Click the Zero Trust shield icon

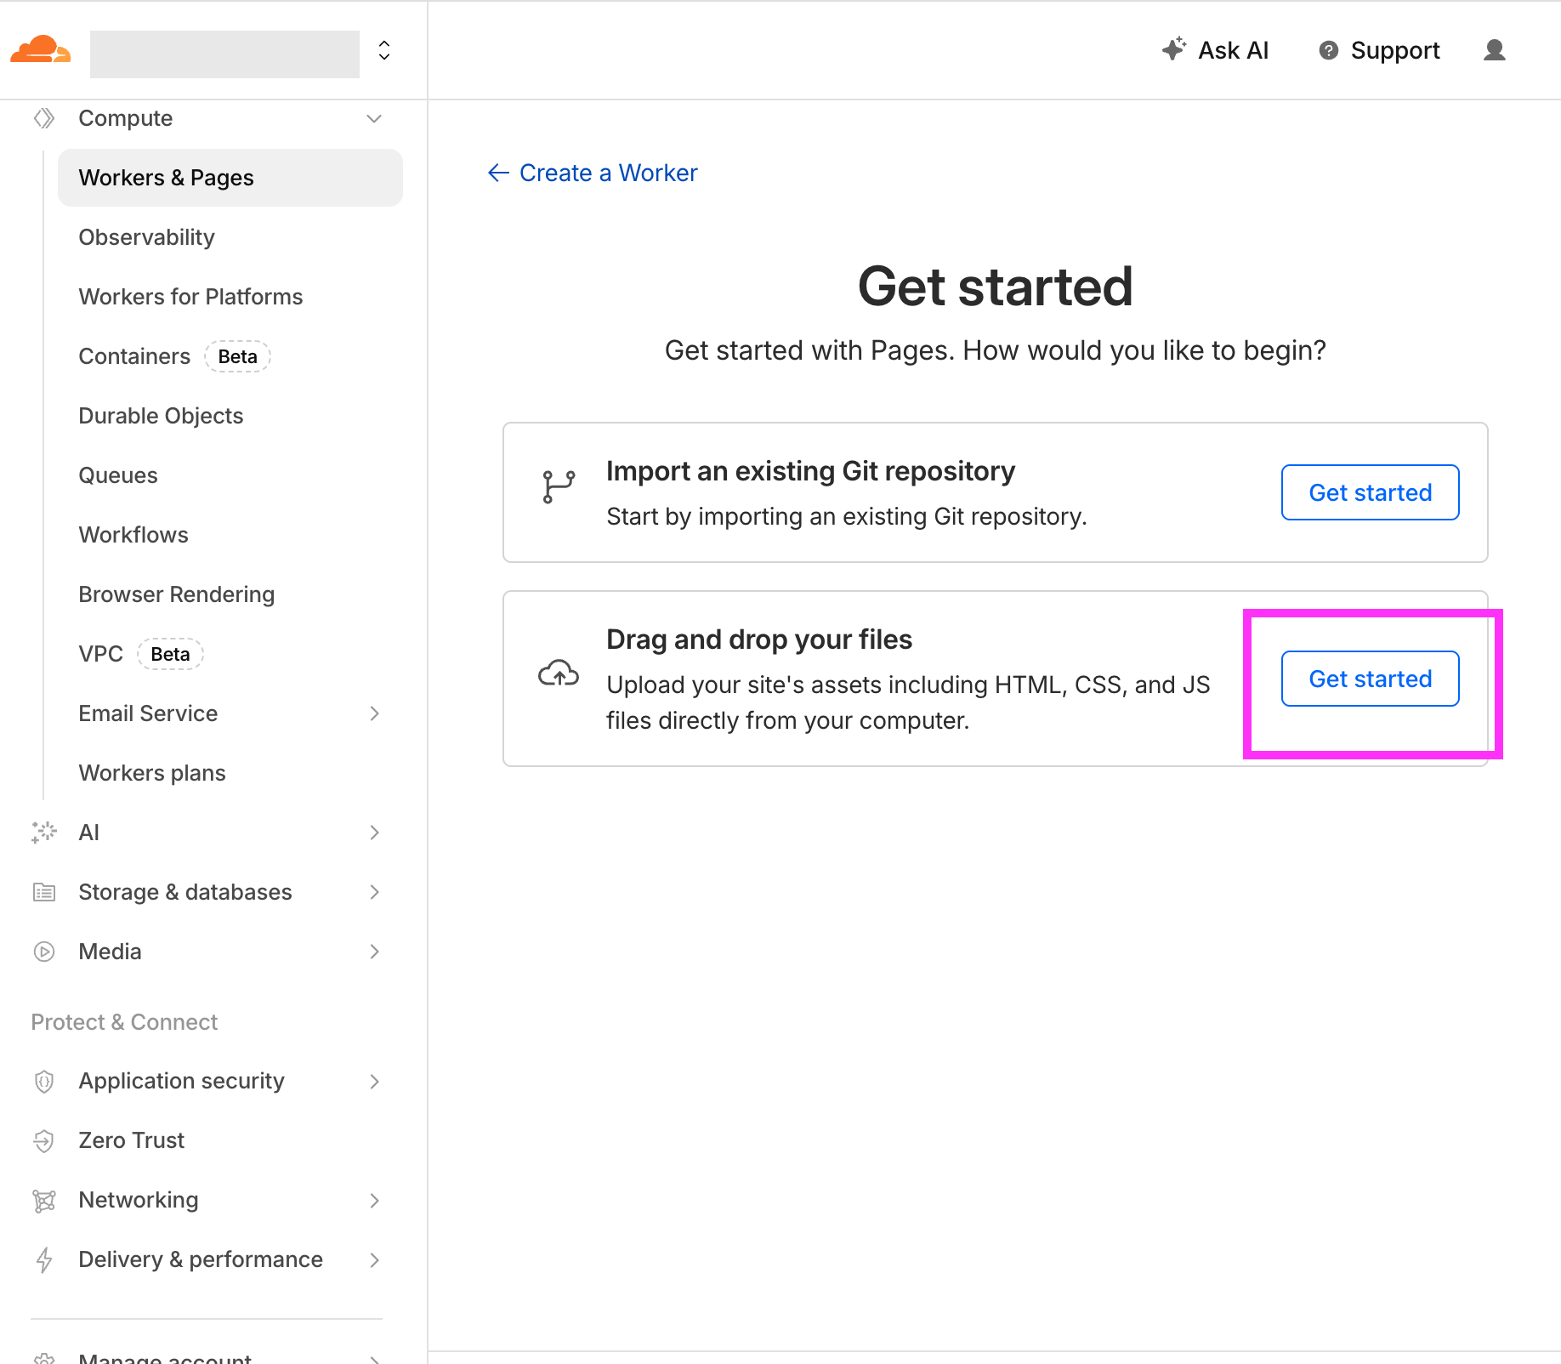[44, 1140]
